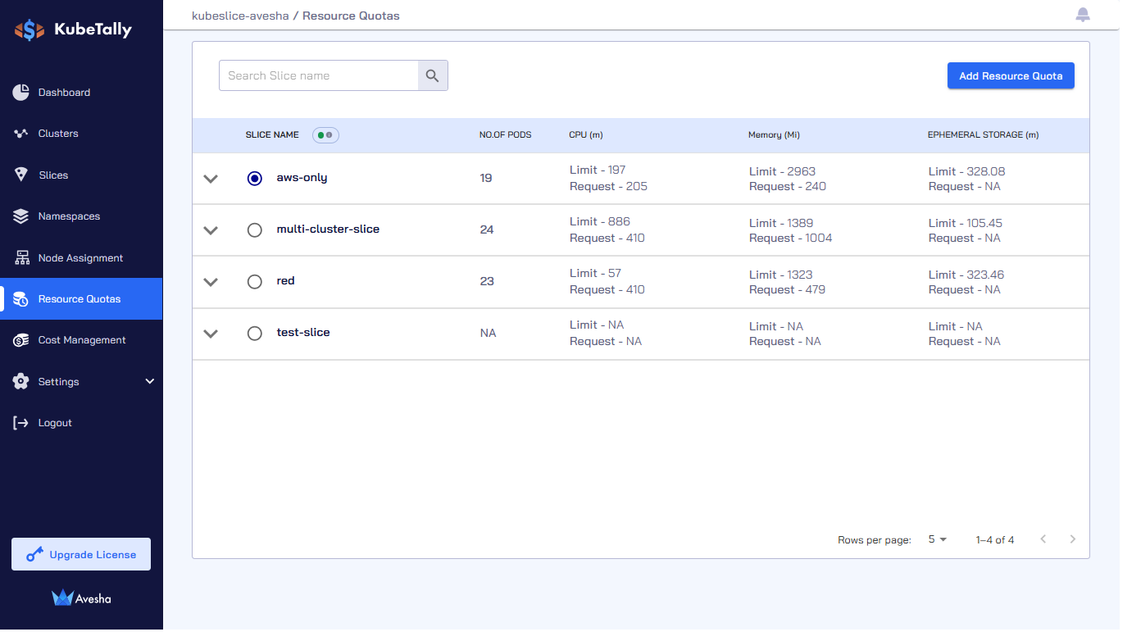1127x641 pixels.
Task: Click the EPHEMERAL STORAGE (m) header
Action: coord(983,134)
